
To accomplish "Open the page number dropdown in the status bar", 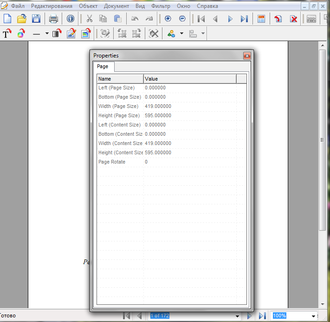I will click(x=238, y=316).
